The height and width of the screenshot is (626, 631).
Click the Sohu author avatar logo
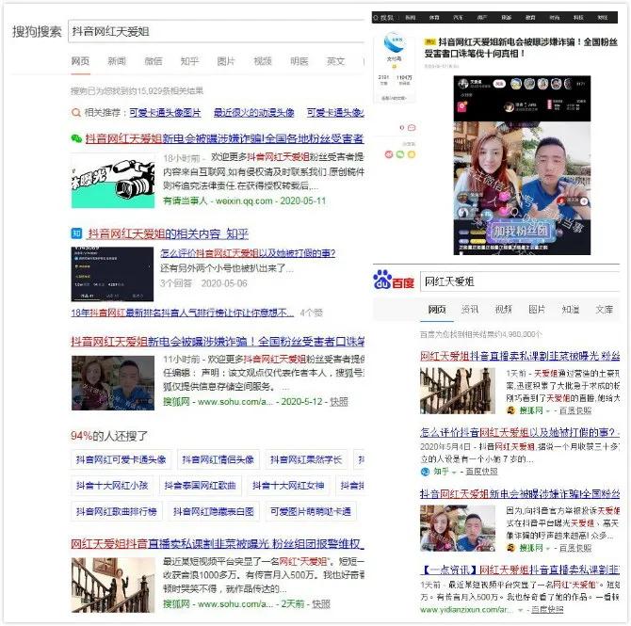click(394, 43)
